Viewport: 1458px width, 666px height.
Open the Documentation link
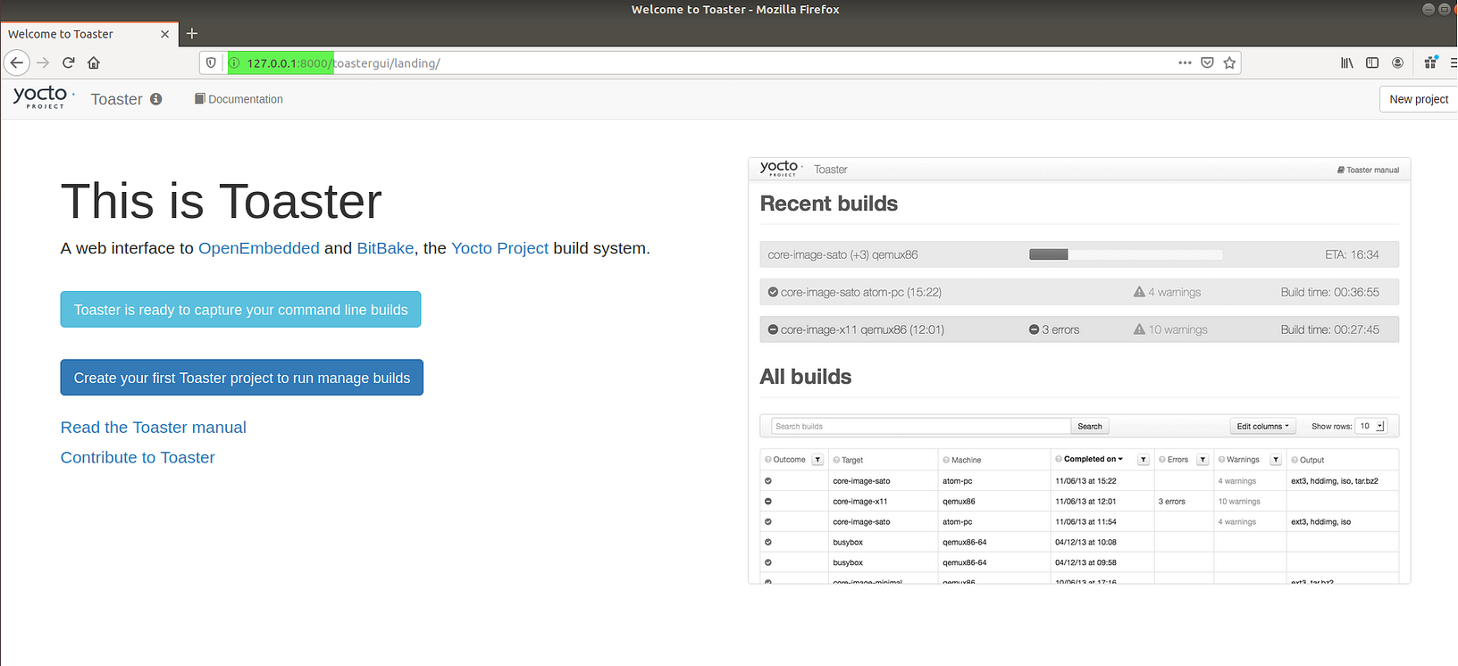click(x=239, y=99)
